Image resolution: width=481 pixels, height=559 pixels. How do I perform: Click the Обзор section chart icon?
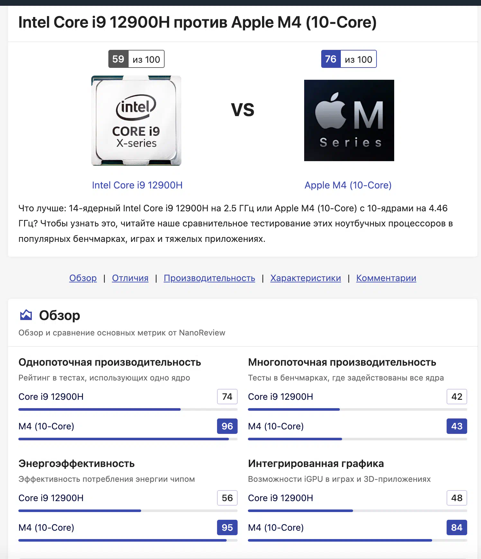[26, 315]
